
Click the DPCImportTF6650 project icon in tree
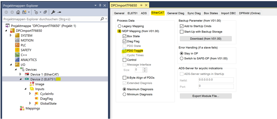12,31
